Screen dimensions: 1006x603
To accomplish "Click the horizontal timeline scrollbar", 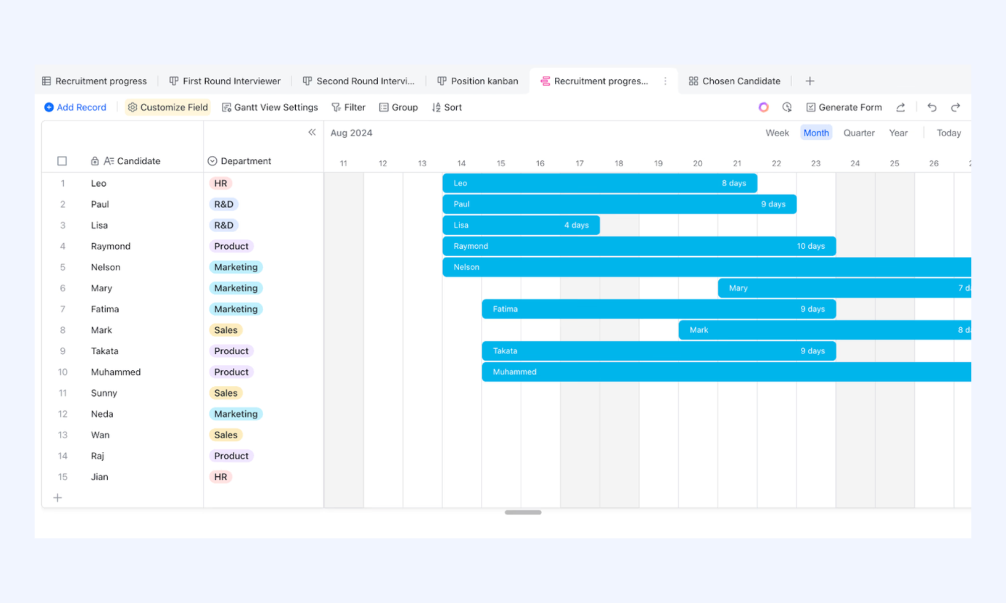I will 523,513.
